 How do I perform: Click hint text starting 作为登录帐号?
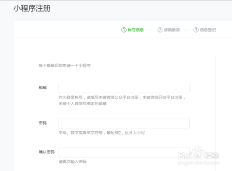point(122,98)
